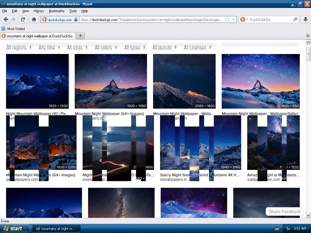Open the View menu
This screenshot has height=233, width=311.
(26, 11)
